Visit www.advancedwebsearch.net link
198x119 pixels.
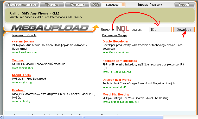pyautogui.click(x=120, y=102)
